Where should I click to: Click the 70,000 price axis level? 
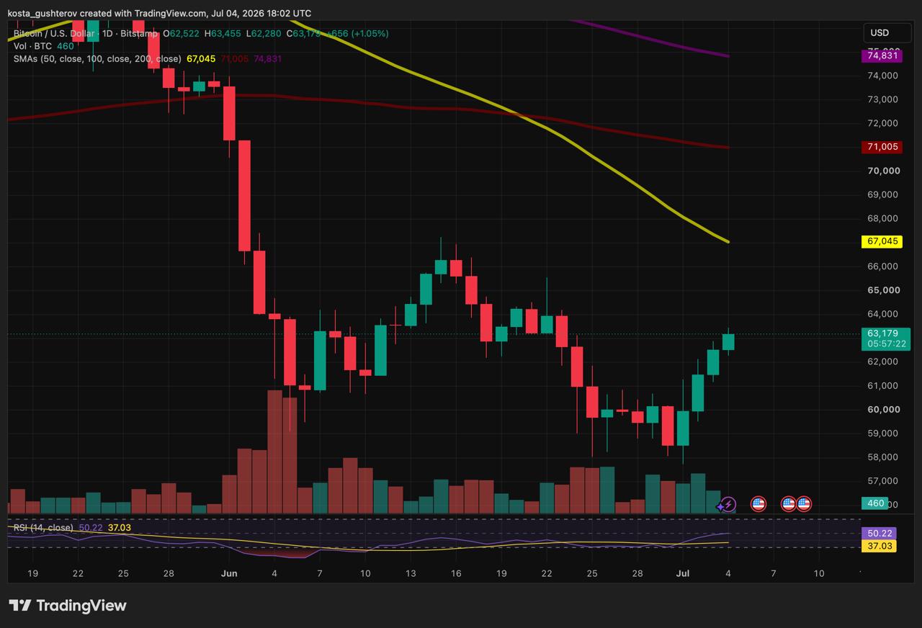883,171
